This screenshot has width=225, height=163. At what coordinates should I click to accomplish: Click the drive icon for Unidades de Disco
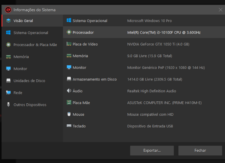pyautogui.click(x=8, y=80)
